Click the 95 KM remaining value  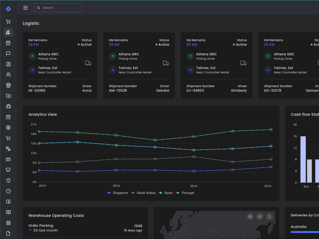(192, 45)
